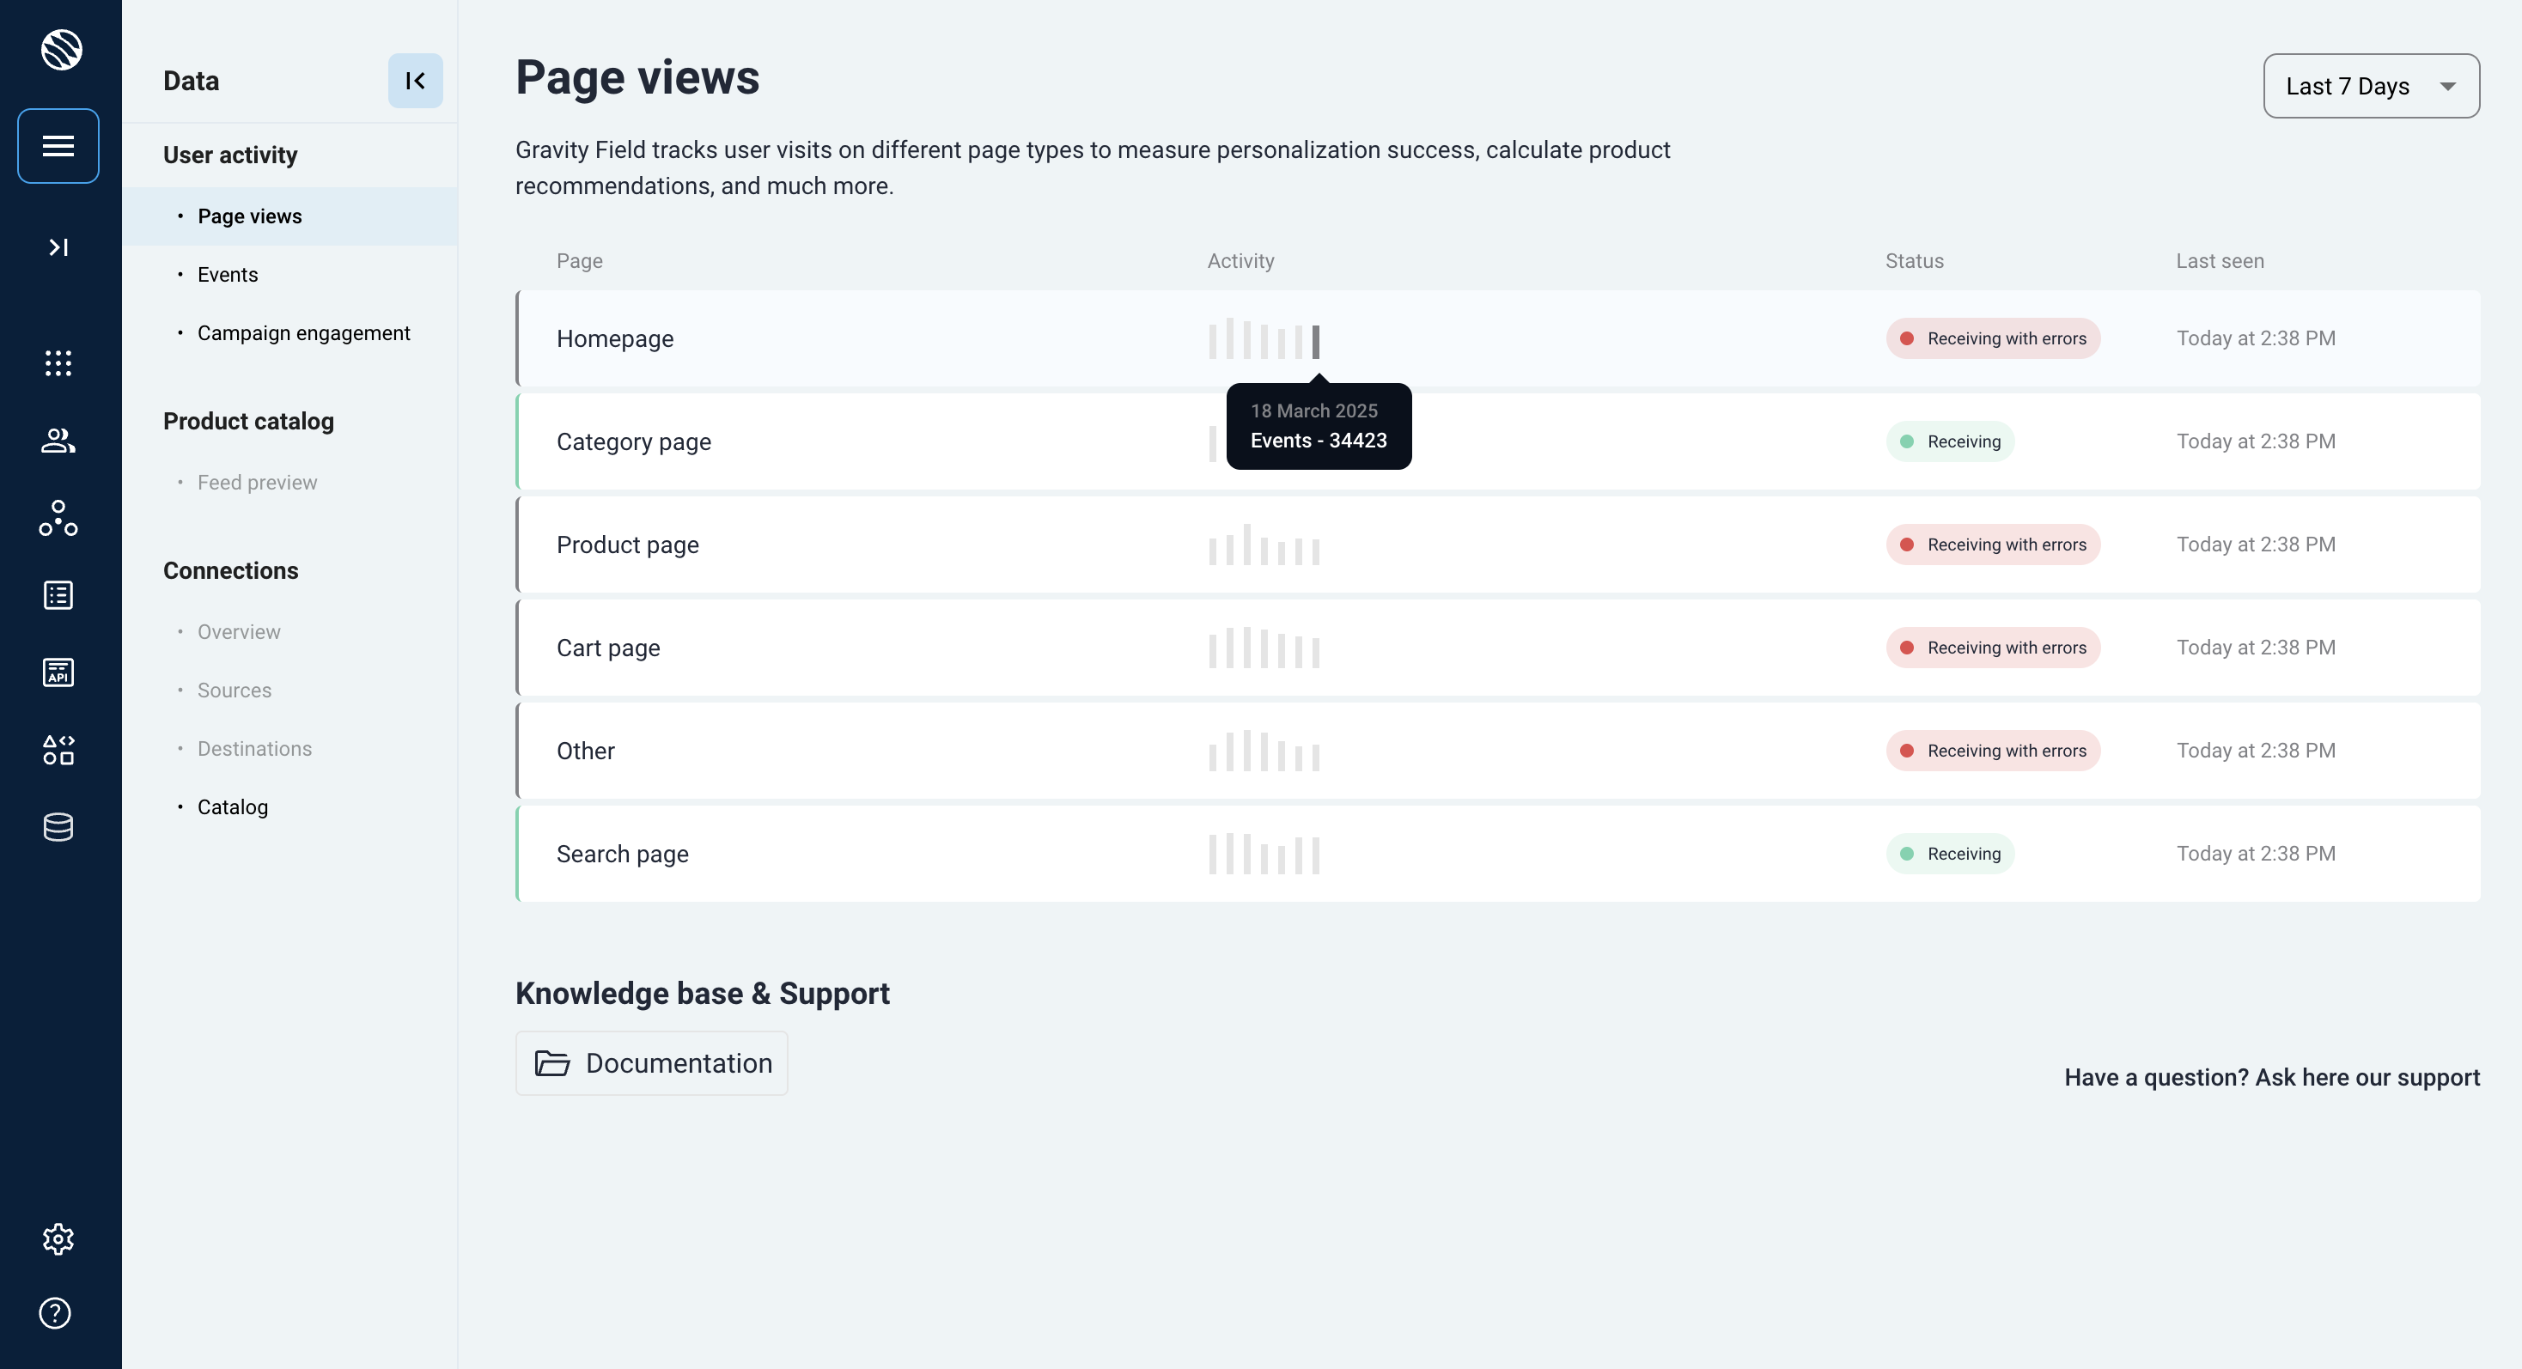The width and height of the screenshot is (2522, 1369).
Task: Open the database stack icon
Action: tap(58, 827)
